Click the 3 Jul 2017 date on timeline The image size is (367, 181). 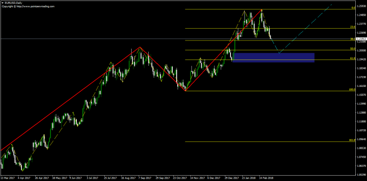pyautogui.click(x=92, y=178)
